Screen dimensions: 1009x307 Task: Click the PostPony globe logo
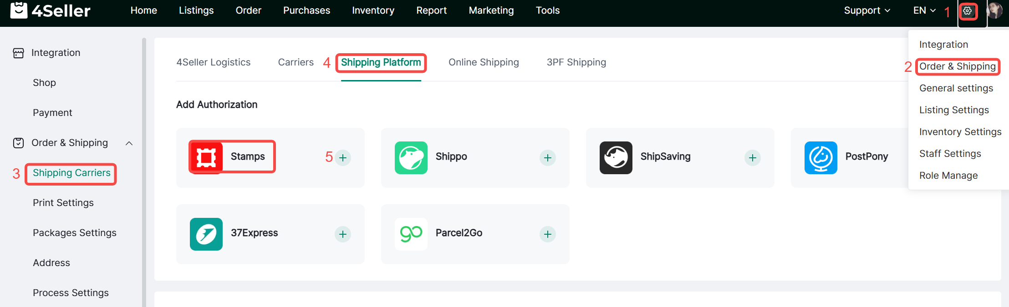[x=820, y=157]
